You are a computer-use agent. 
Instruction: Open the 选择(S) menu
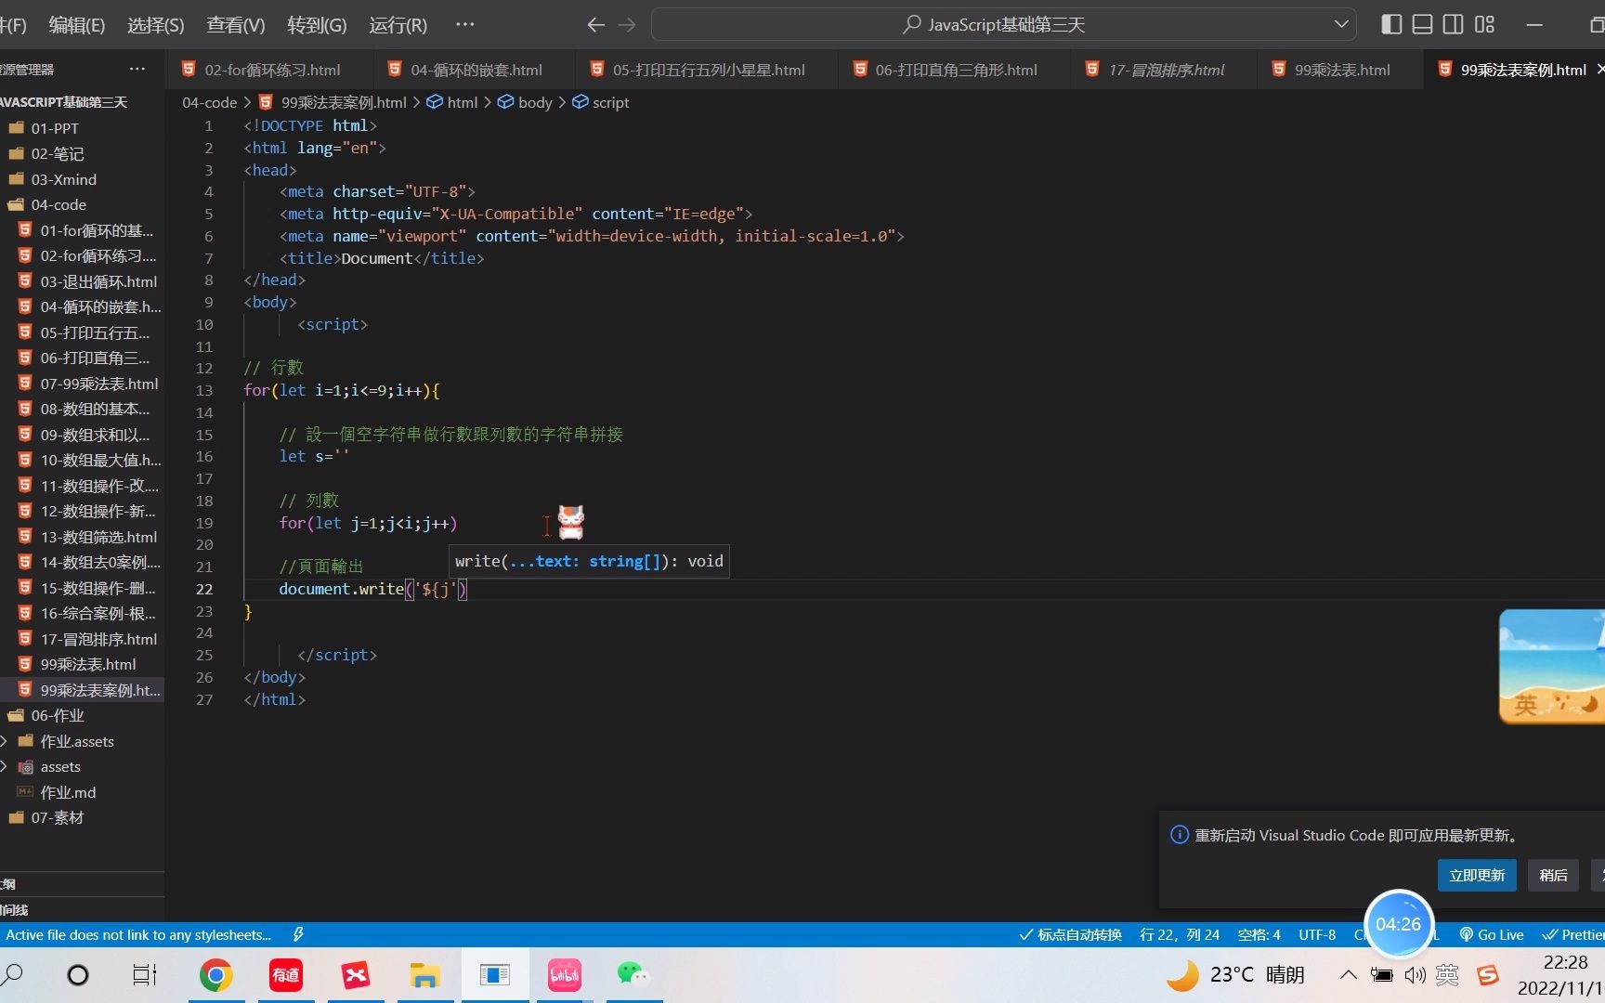155,25
